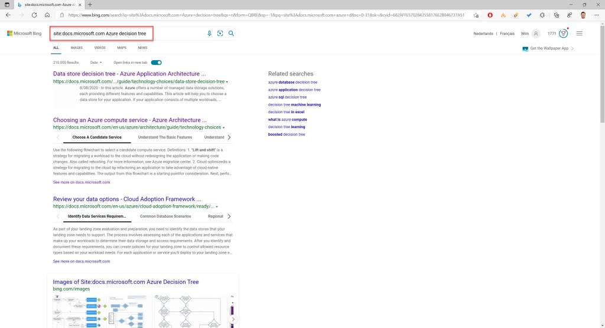Expand arrow next to data-store-decision-tree URL

coord(227,82)
